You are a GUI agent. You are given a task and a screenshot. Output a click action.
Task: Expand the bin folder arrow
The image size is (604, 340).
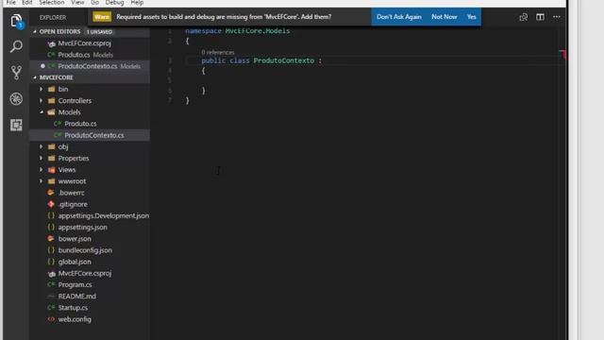coord(42,89)
